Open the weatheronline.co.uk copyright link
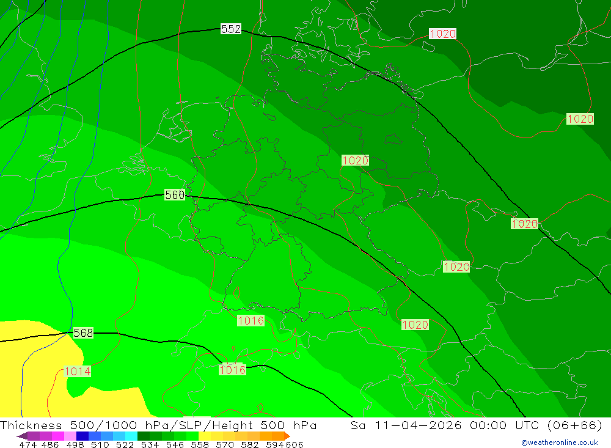 pos(560,442)
